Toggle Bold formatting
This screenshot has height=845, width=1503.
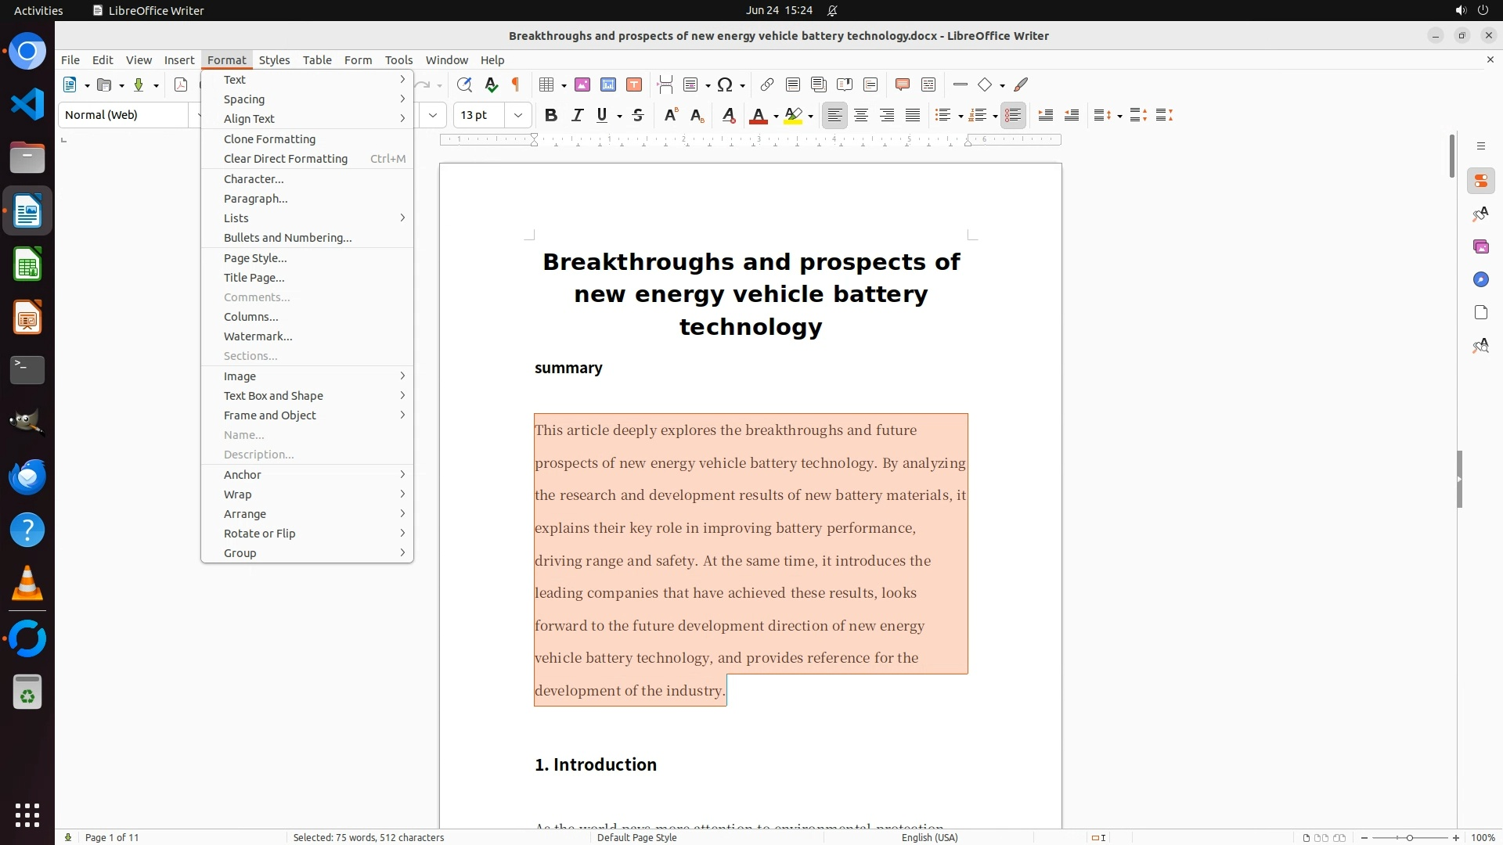tap(551, 115)
